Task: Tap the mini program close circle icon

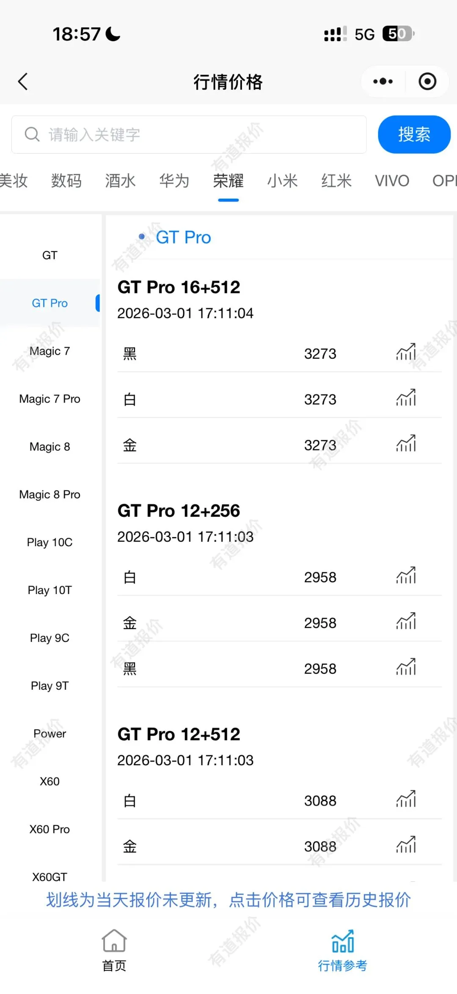Action: (427, 81)
